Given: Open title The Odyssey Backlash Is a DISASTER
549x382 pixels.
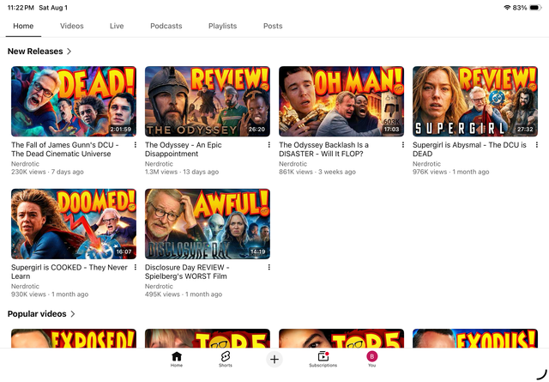Looking at the screenshot, I should tap(323, 149).
